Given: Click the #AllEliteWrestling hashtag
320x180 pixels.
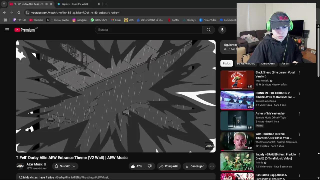Looking at the screenshot, I should pyautogui.click(x=82, y=177).
